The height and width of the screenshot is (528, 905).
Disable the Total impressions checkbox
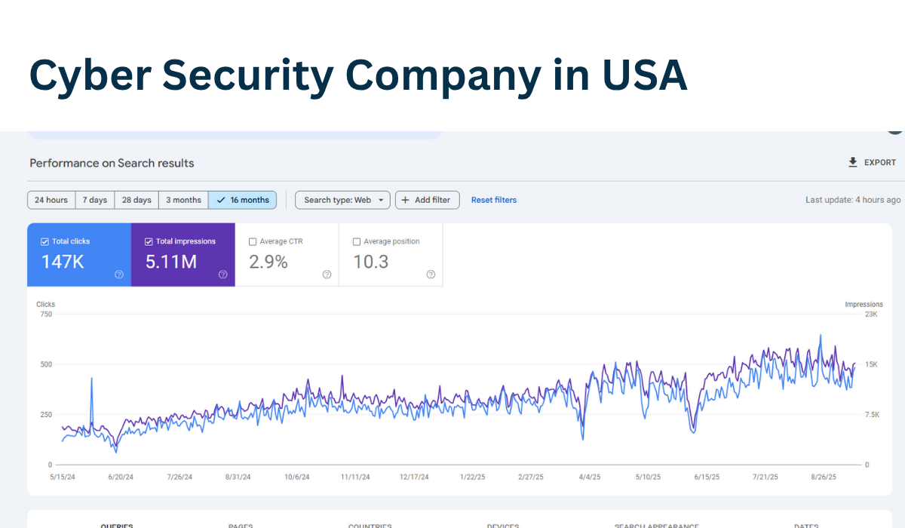pyautogui.click(x=149, y=241)
